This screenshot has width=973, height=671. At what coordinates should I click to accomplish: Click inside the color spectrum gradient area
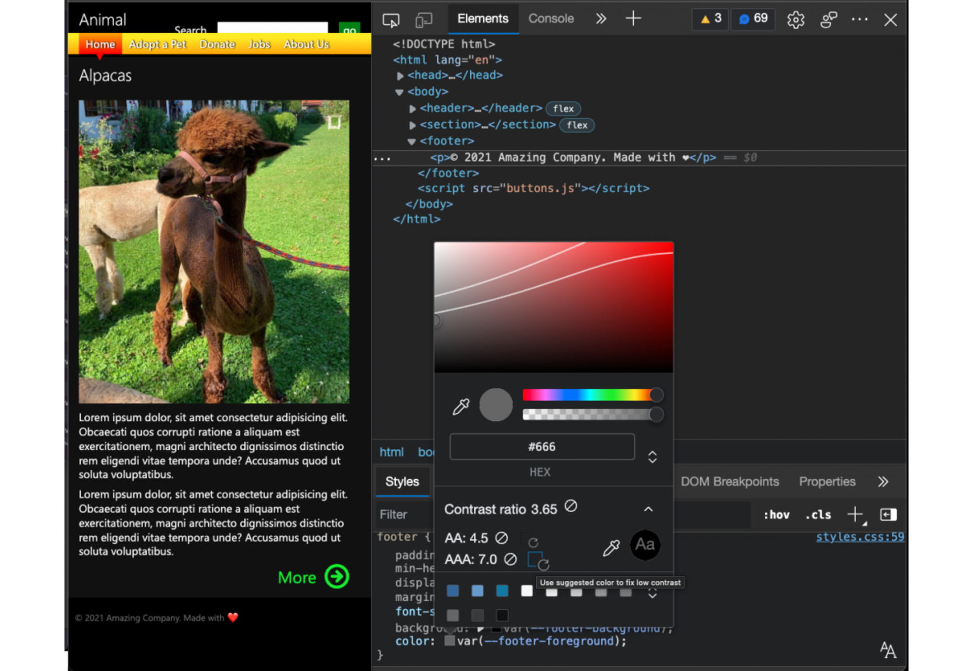tap(554, 307)
